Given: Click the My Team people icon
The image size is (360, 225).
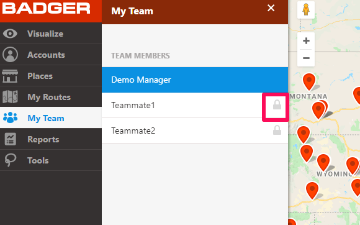Looking at the screenshot, I should [10, 117].
